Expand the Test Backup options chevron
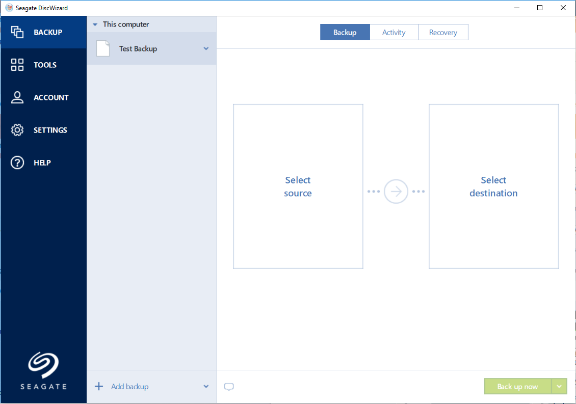The width and height of the screenshot is (576, 404). (x=206, y=48)
